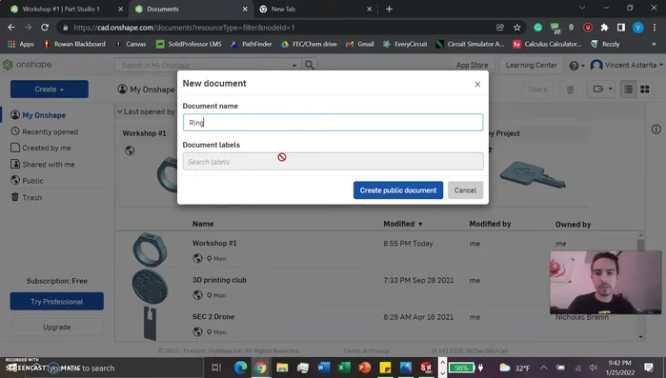This screenshot has width=666, height=378.
Task: Click the browser back arrow
Action: pyautogui.click(x=11, y=28)
